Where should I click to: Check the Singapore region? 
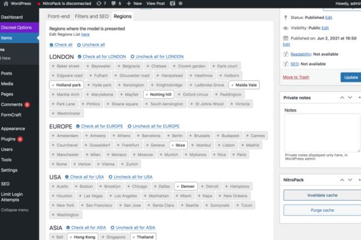(114, 237)
